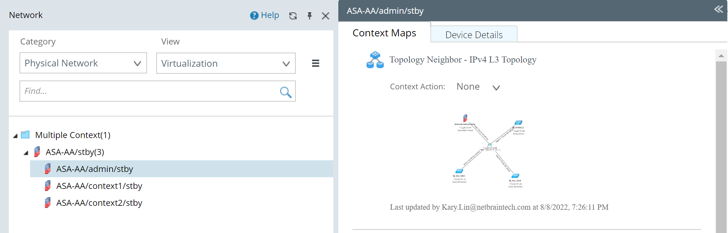Screen dimensions: 728x233
Task: Select the ASA-AA/stby(3) label
Action: point(75,152)
